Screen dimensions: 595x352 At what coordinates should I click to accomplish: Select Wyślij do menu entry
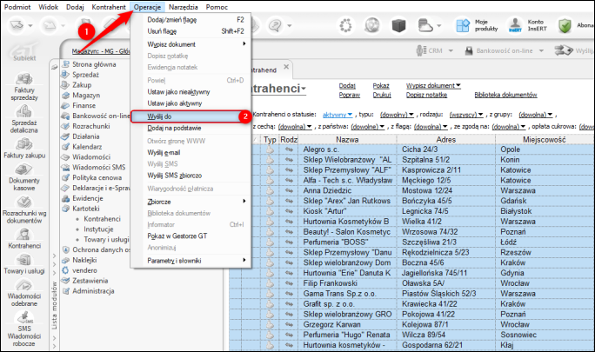pos(191,116)
